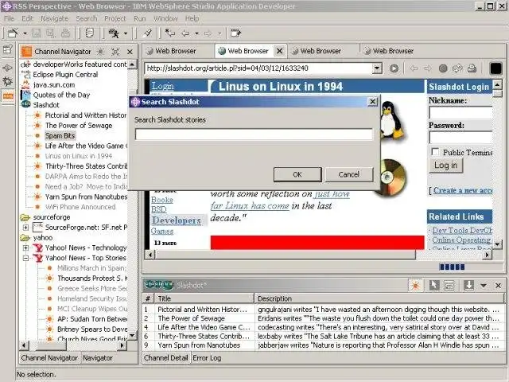Open the Back history dropdown arrow

coord(196,33)
